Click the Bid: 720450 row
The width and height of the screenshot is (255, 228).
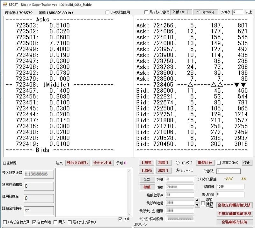pyautogui.click(x=192, y=144)
